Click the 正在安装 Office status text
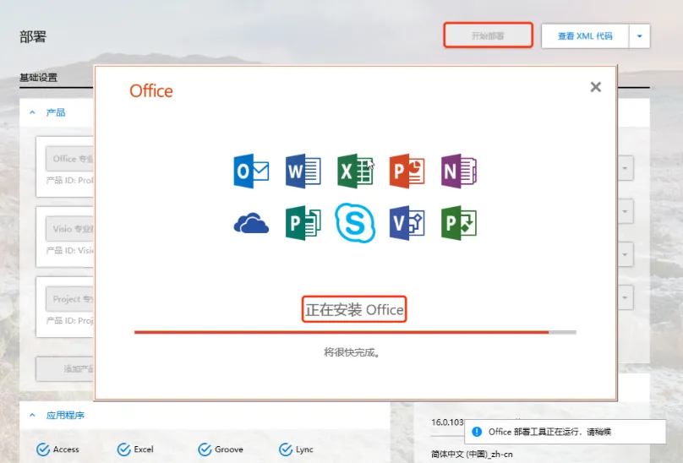 point(354,310)
